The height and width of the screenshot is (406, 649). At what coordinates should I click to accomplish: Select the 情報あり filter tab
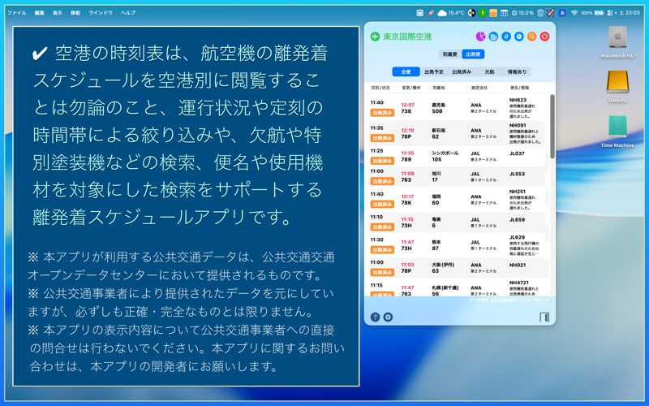(517, 71)
